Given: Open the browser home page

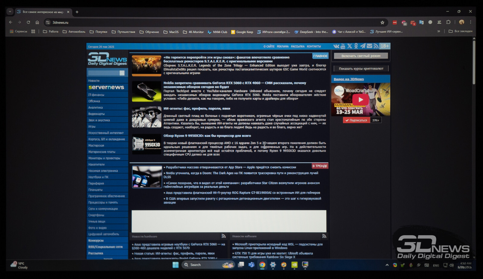Looking at the screenshot, I should click(37, 22).
